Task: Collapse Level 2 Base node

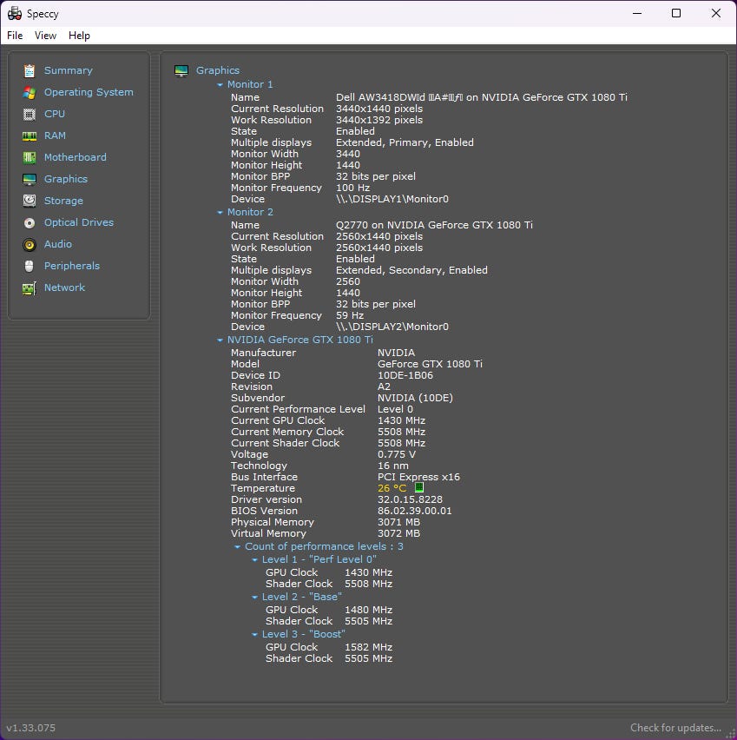Action: [x=255, y=598]
